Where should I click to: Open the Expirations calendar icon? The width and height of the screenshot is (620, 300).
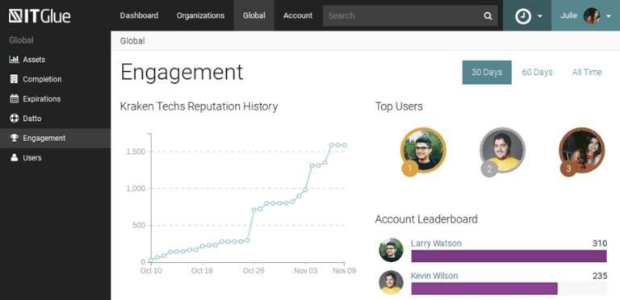point(15,98)
